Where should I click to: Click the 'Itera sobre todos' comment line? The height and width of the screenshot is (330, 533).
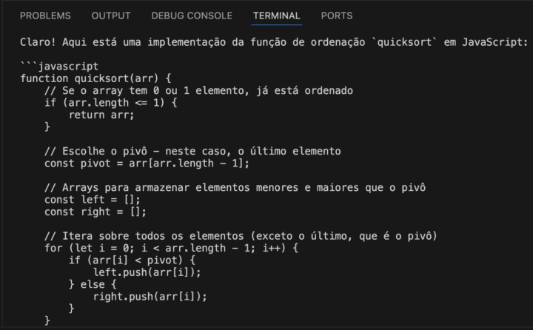point(241,236)
